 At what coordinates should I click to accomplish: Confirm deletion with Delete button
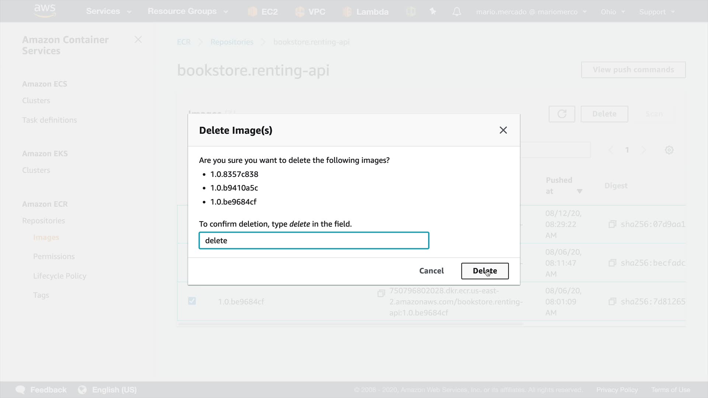(x=485, y=271)
